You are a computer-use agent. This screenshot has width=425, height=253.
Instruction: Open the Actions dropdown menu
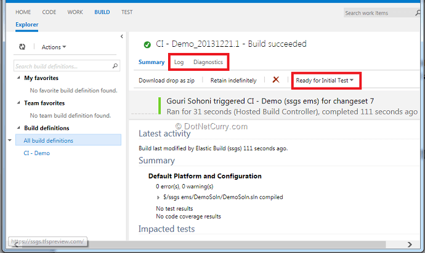pyautogui.click(x=54, y=47)
